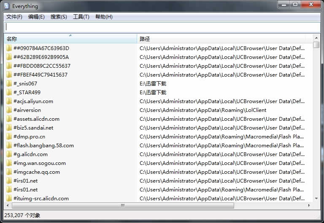Select folder icon of #imgcache.qq.com
Screen dimensions: 324x223
[x=9, y=172]
